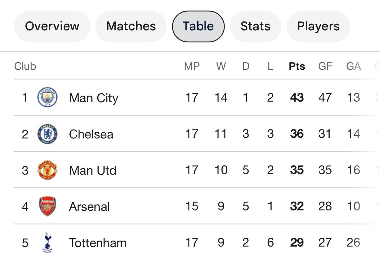Click the Pts column header
Viewport: 380px width, 276px height.
[x=297, y=66]
